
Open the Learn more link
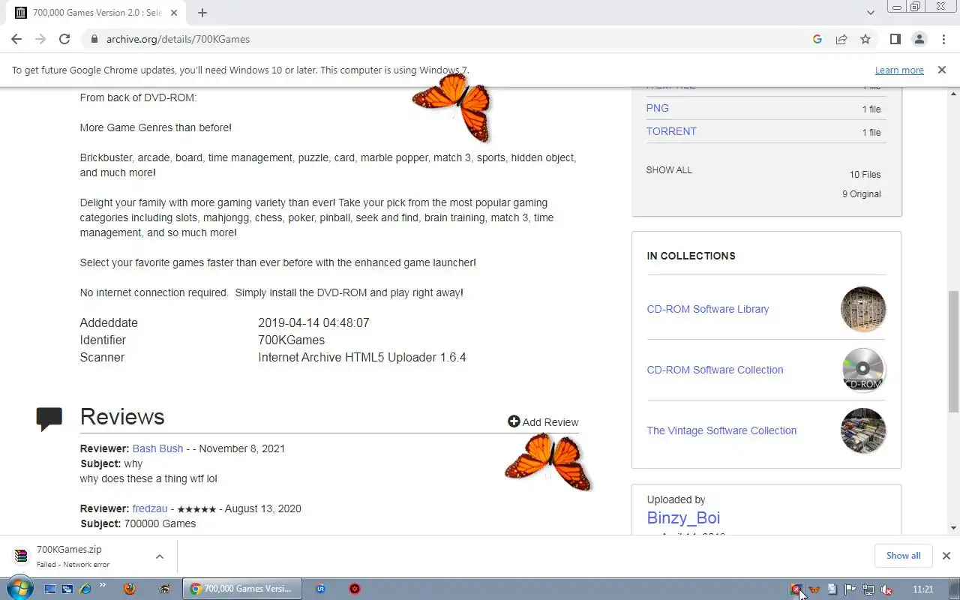[x=899, y=70]
